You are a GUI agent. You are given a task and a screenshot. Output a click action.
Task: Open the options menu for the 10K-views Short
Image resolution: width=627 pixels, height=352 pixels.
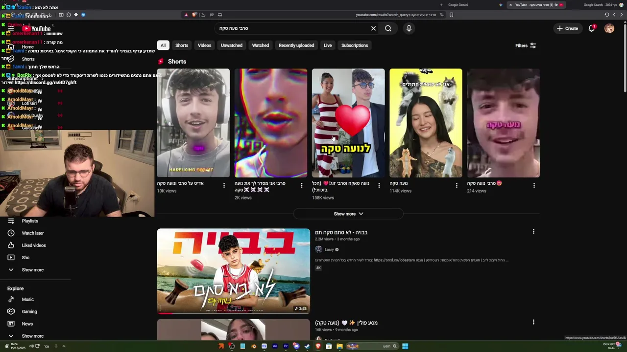(224, 185)
